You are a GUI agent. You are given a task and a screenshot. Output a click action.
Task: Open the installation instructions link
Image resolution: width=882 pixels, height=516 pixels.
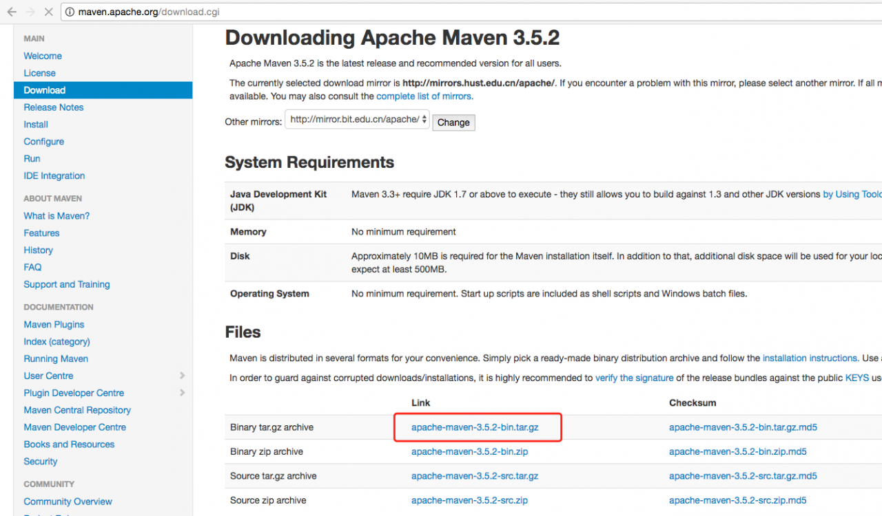click(810, 358)
